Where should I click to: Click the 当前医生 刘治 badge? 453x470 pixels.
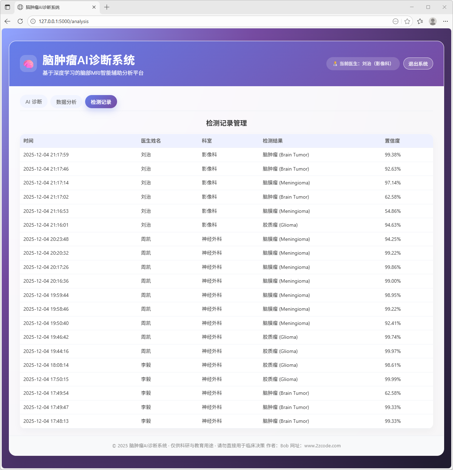(363, 64)
